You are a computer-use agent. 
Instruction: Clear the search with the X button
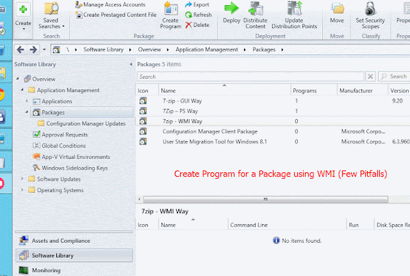(370, 77)
